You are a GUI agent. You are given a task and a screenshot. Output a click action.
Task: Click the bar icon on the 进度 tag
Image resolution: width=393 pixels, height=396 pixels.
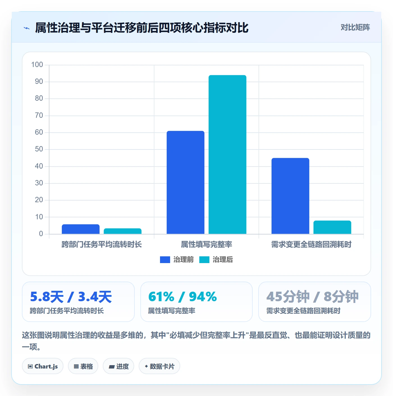pyautogui.click(x=112, y=367)
